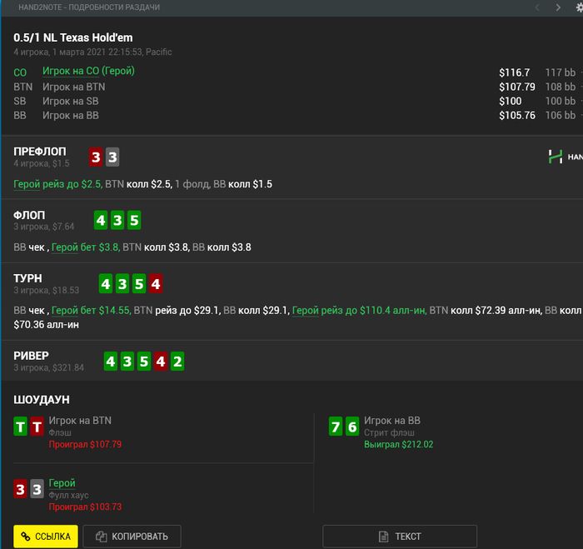Click the 'Стрит флэш' hand label

coord(389,432)
